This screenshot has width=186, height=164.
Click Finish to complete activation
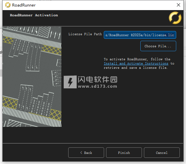[124, 153]
